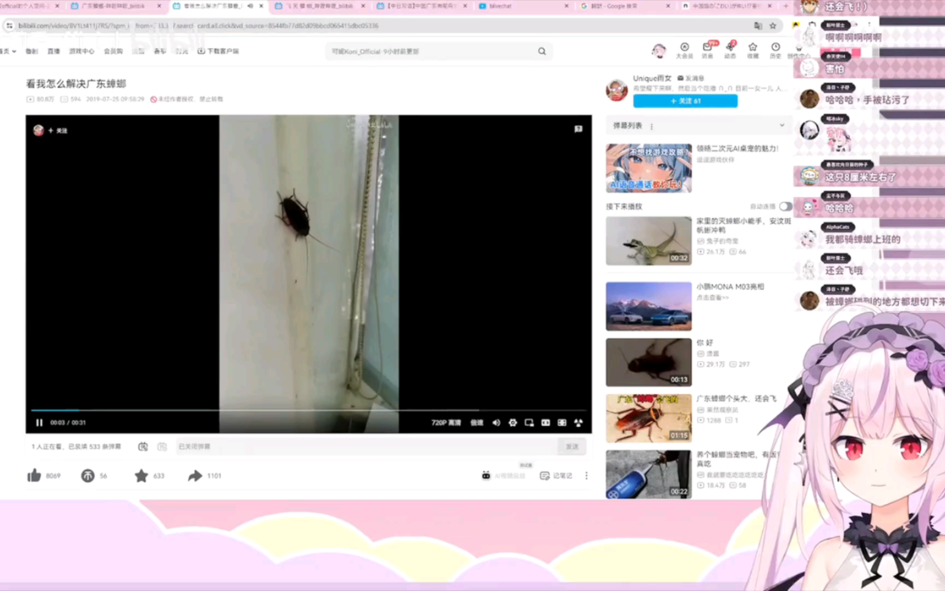The image size is (945, 591).
Task: Open the messages icon with 99+ badge
Action: coord(708,50)
